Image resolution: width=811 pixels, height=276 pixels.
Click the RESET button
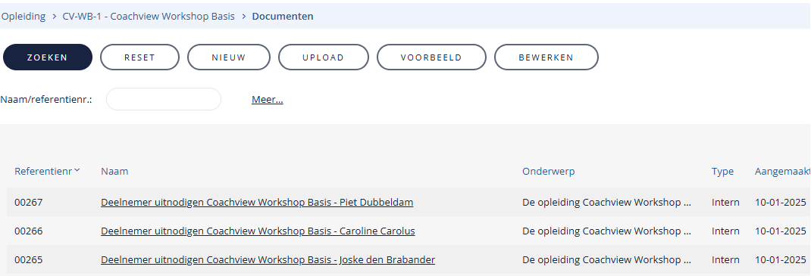pyautogui.click(x=139, y=57)
